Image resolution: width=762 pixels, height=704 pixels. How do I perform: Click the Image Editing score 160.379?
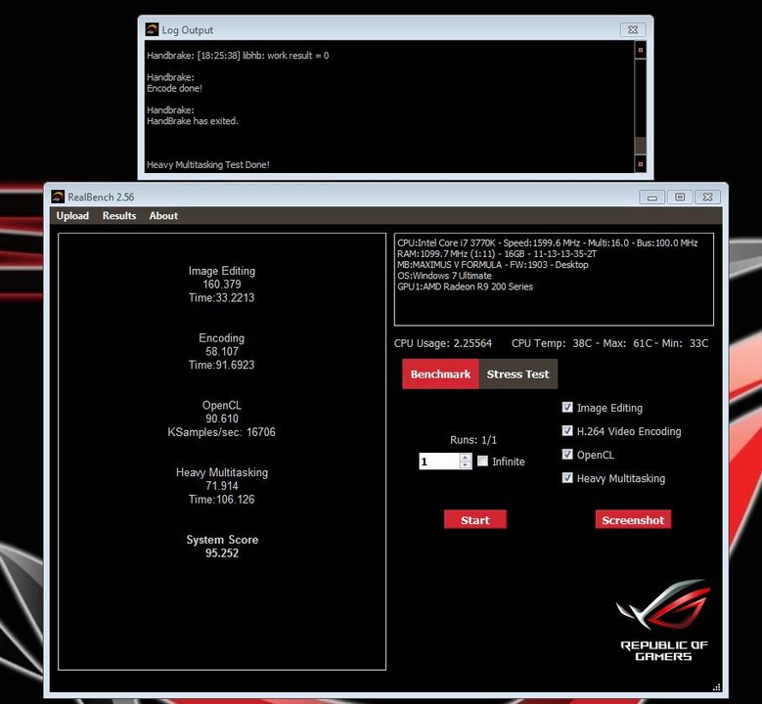pyautogui.click(x=222, y=285)
